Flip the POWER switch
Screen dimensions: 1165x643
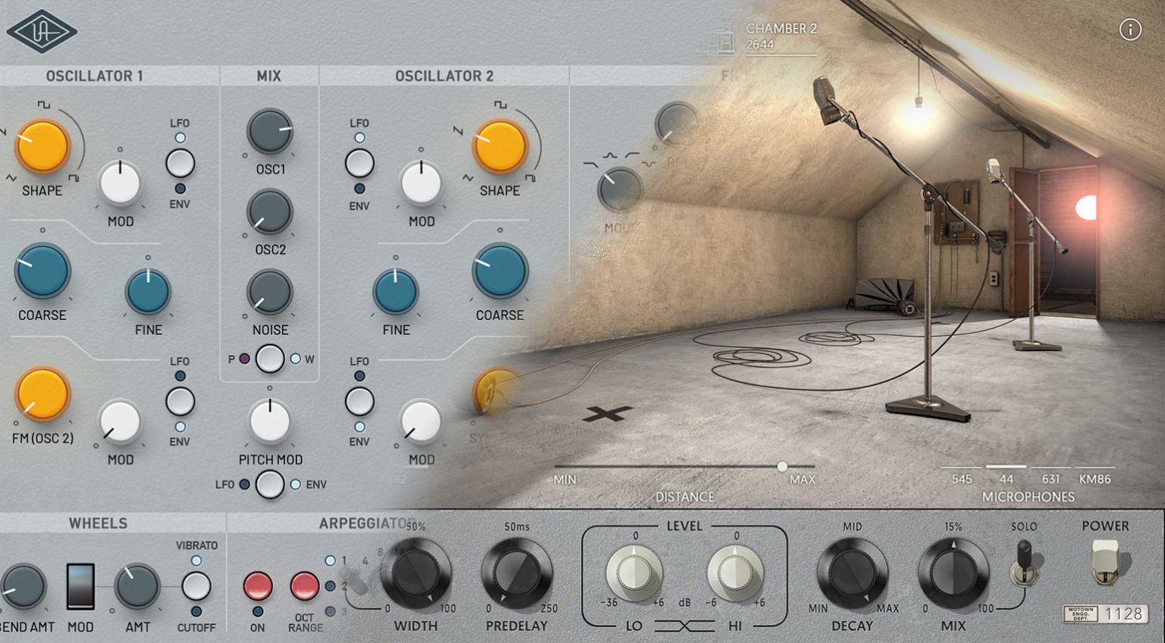click(x=1105, y=561)
